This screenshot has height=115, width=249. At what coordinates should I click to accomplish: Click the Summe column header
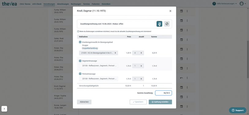[154, 37]
